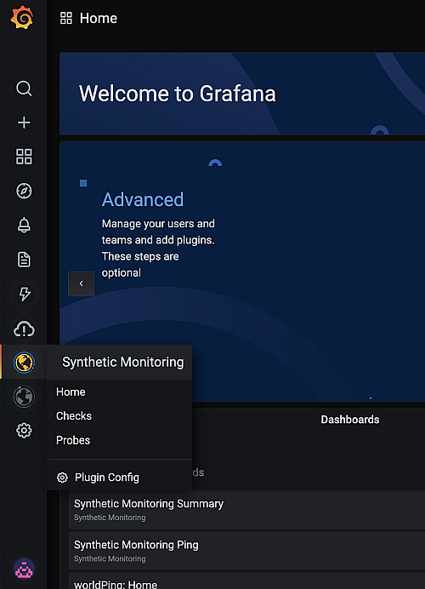Click the cloud alert sidebar icon
This screenshot has height=589, width=425.
coord(24,329)
